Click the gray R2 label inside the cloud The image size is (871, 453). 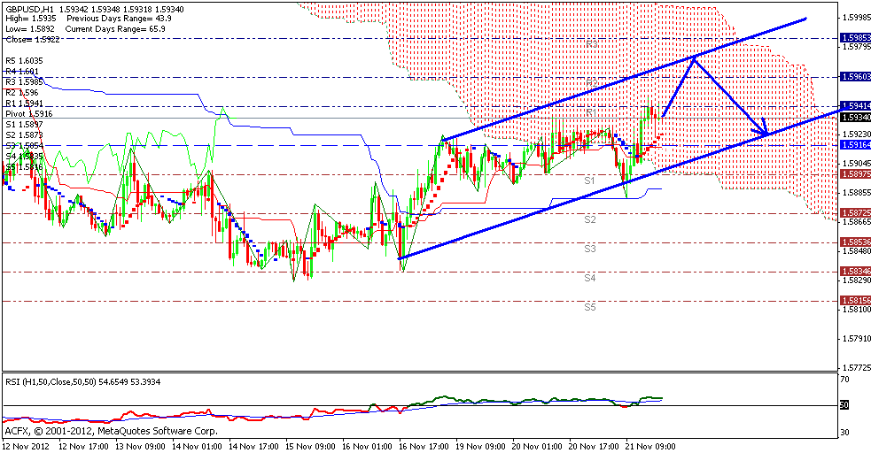click(x=592, y=82)
